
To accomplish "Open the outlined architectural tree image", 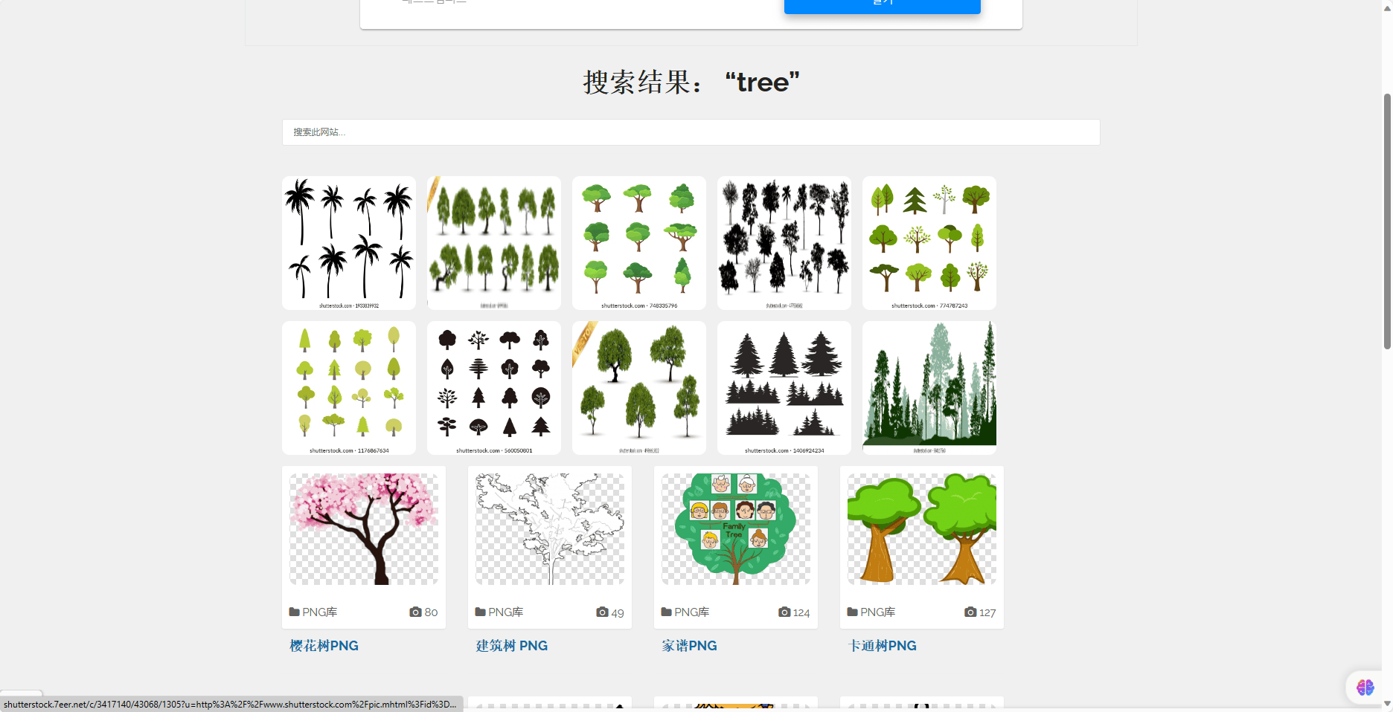I will click(x=550, y=529).
